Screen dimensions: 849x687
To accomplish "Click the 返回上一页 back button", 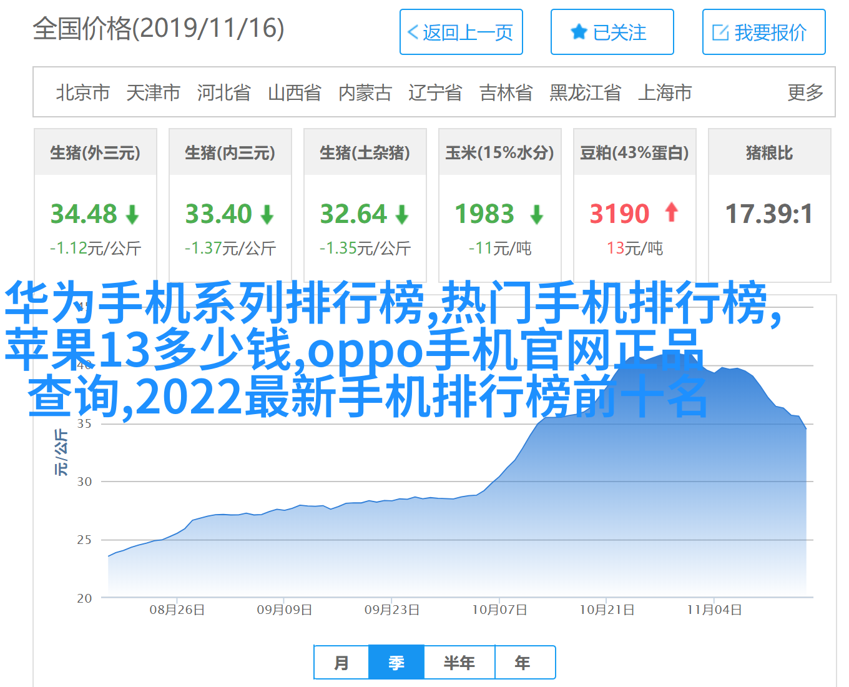I will pos(461,32).
